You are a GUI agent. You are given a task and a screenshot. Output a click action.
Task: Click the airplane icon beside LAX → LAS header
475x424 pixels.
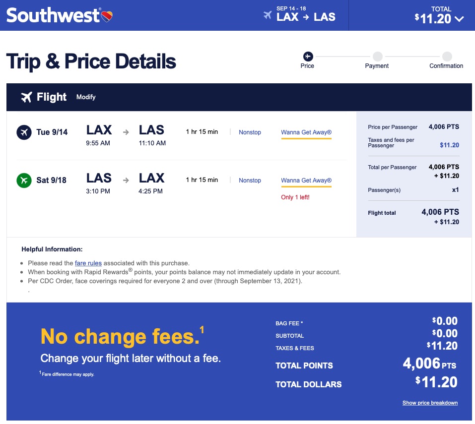click(x=268, y=16)
